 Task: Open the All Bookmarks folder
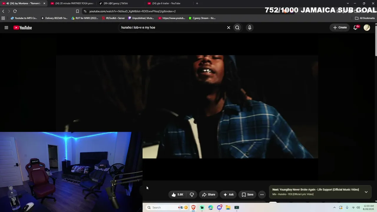point(365,18)
